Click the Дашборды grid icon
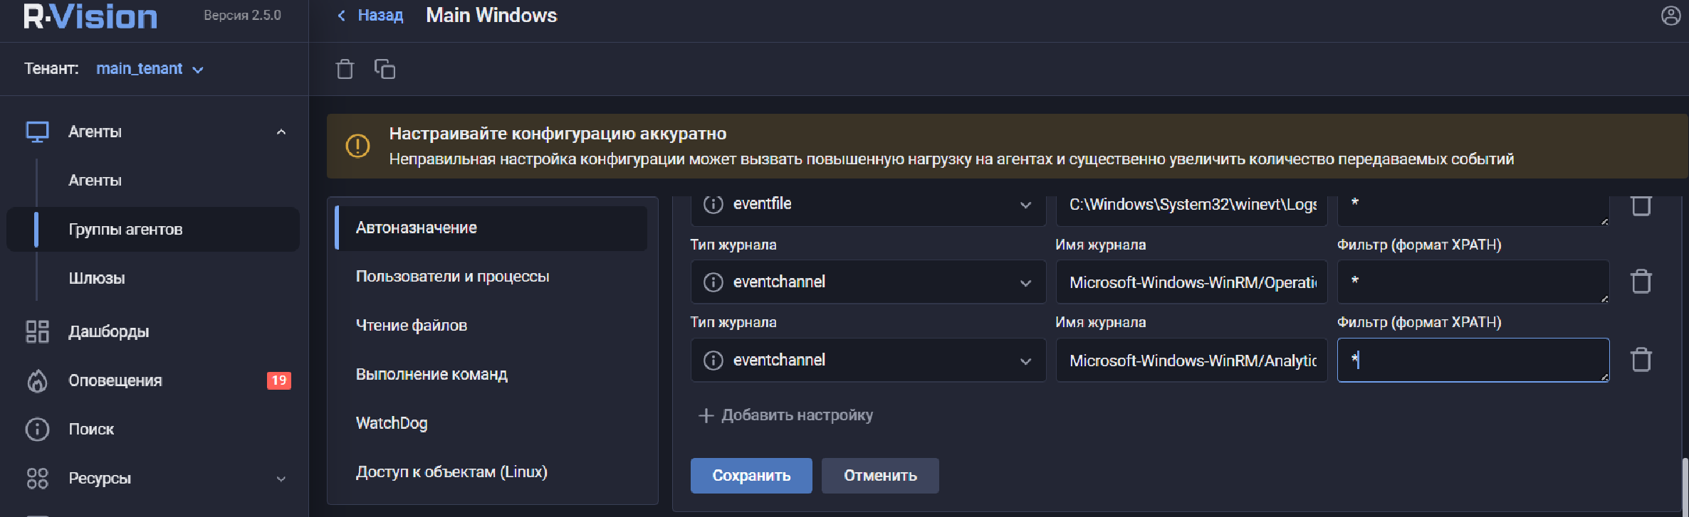 (37, 331)
